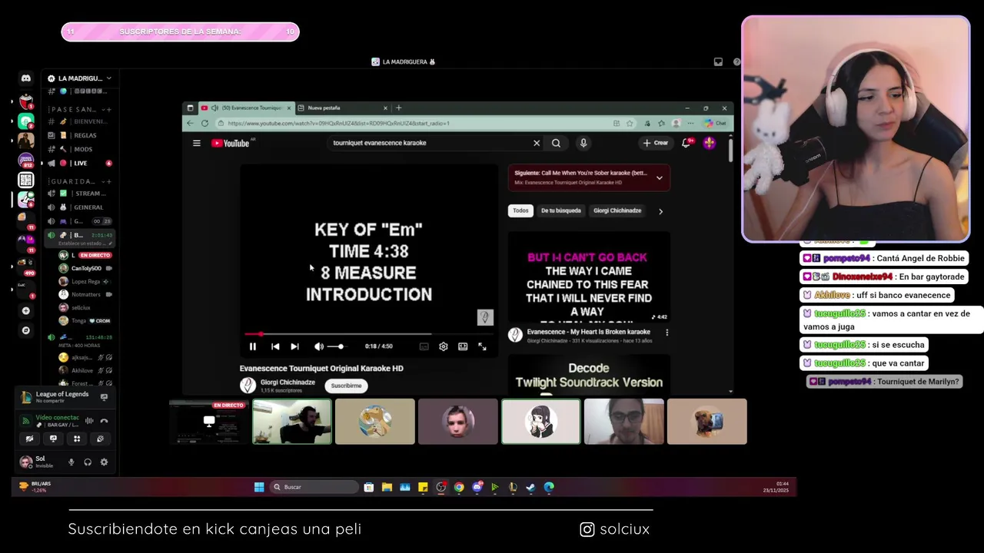This screenshot has width=984, height=553.
Task: Go to the previous YouTube video
Action: click(275, 346)
